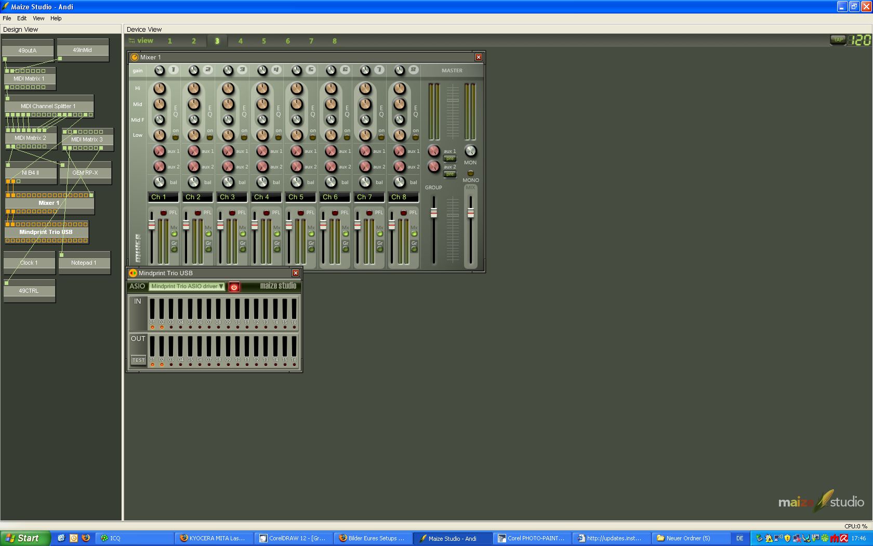Image resolution: width=873 pixels, height=546 pixels.
Task: Click the Ch 1 channel name label
Action: [163, 197]
